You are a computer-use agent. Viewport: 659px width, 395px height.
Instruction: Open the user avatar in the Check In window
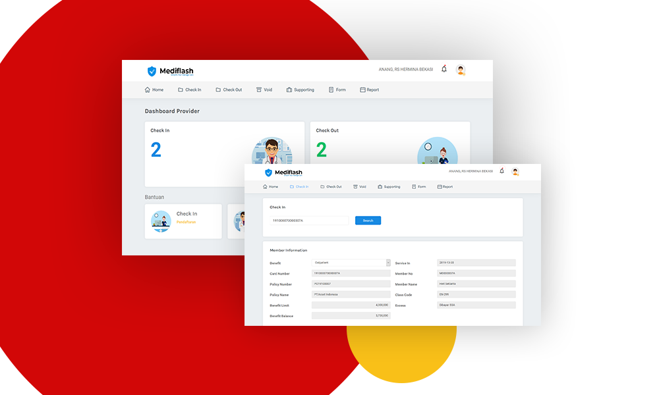point(515,171)
